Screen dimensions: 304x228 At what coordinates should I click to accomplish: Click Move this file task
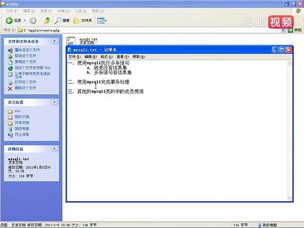point(25,56)
